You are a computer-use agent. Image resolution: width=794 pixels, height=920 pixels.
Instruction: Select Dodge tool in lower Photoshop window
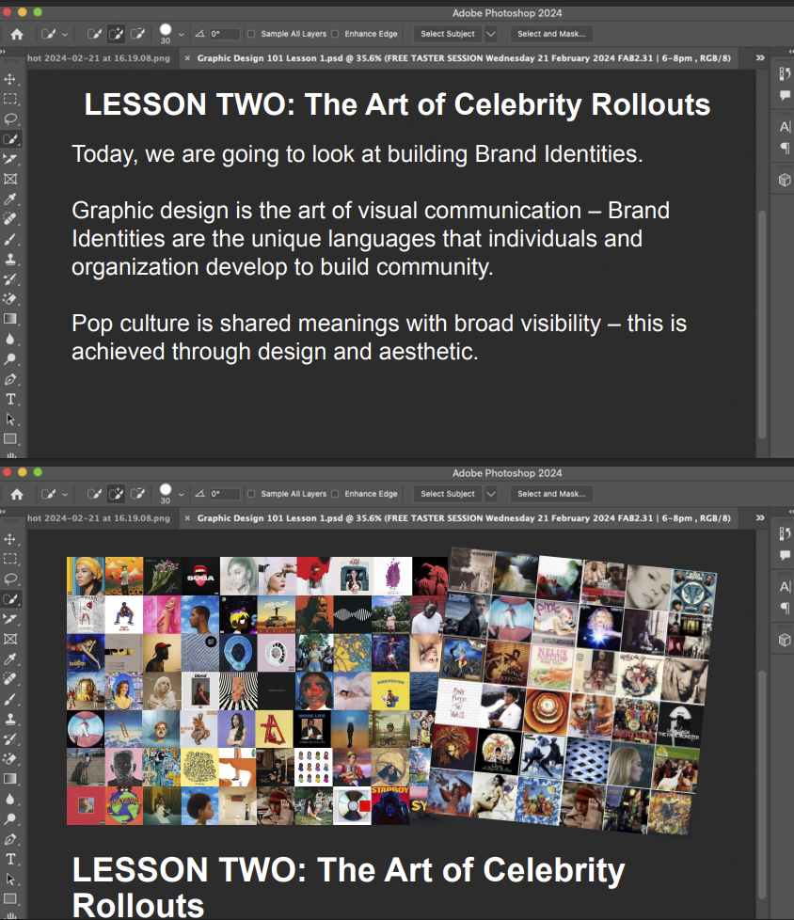pos(10,819)
